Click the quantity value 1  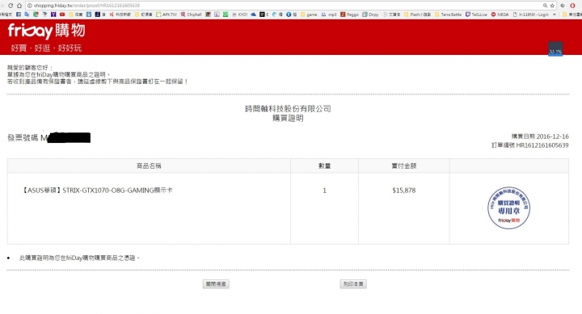324,190
